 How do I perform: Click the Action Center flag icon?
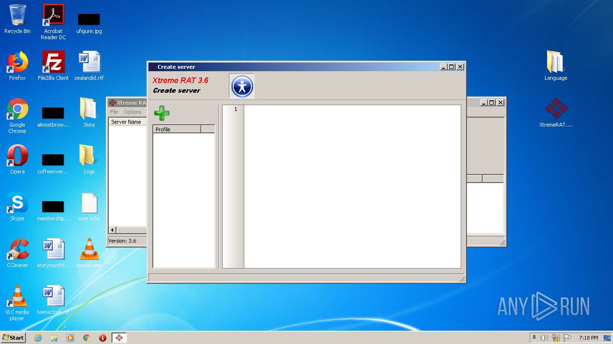[567, 338]
